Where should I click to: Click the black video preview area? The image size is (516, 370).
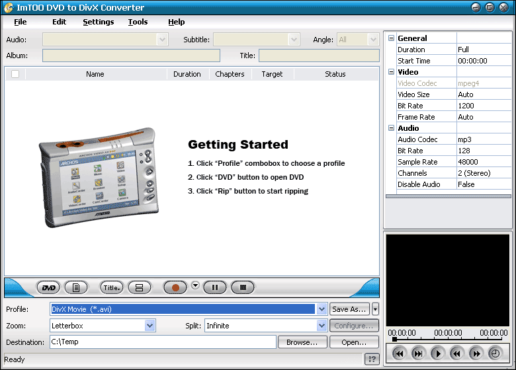(x=448, y=280)
